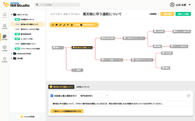
Task: Open the three-dot menu next to the scenario title
Action: click(x=126, y=14)
